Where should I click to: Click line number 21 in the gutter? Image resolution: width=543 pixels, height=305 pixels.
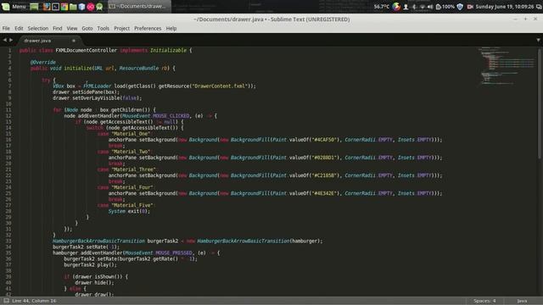(8, 169)
